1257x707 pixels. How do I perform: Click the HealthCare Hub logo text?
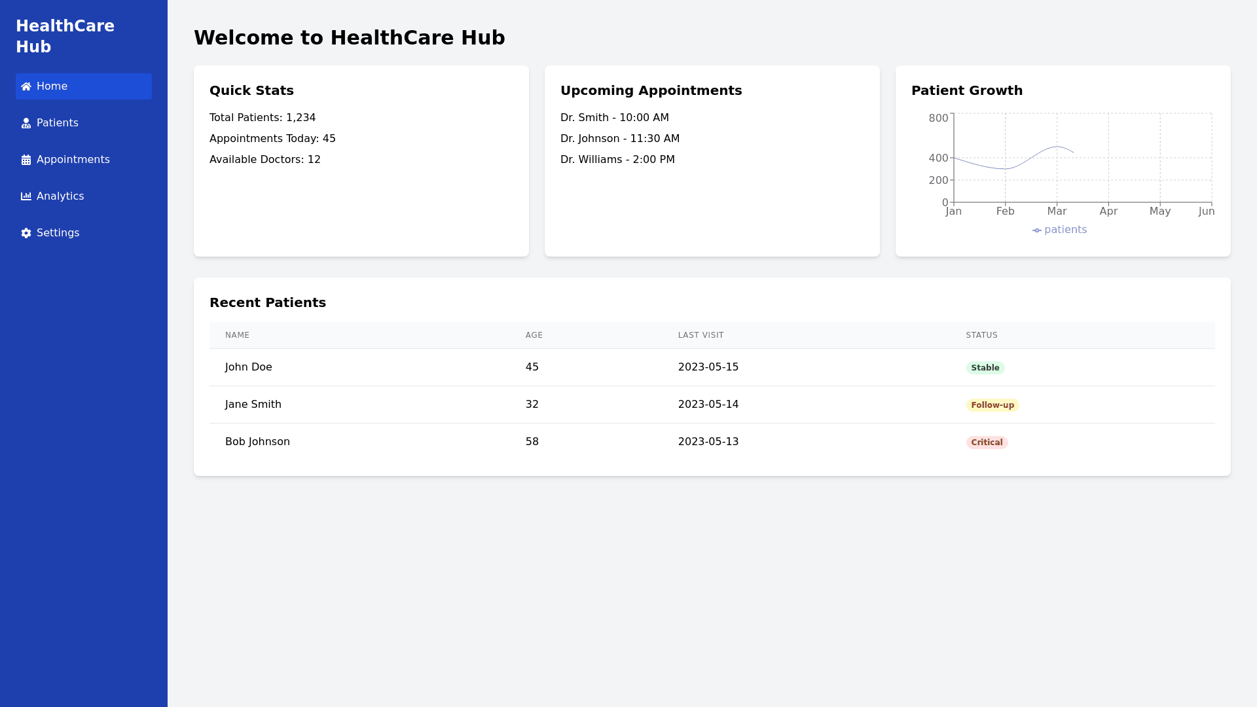coord(65,37)
